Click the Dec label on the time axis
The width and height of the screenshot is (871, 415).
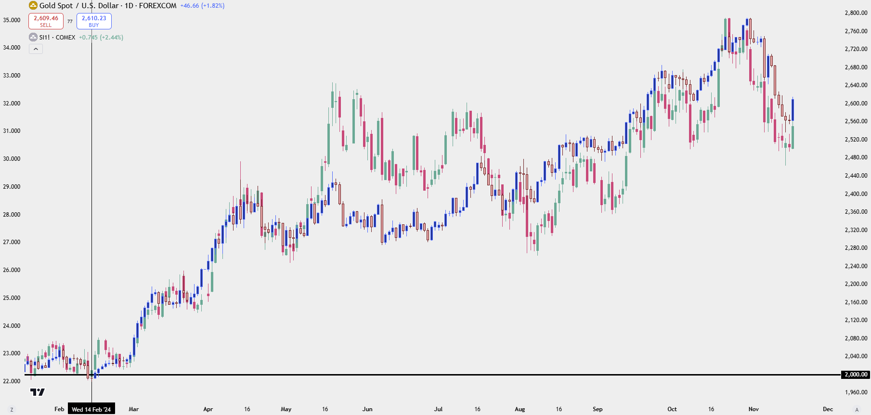[828, 409]
